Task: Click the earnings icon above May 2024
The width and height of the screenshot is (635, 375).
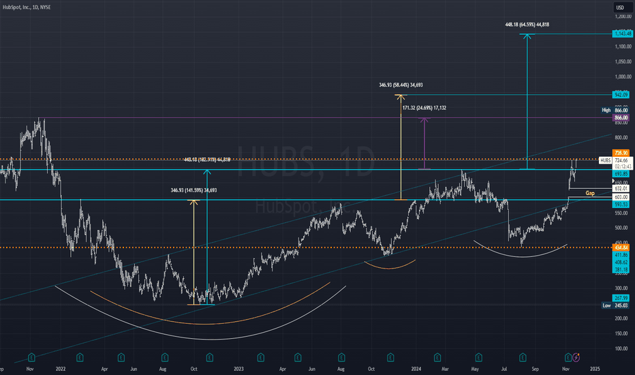Action: click(479, 357)
